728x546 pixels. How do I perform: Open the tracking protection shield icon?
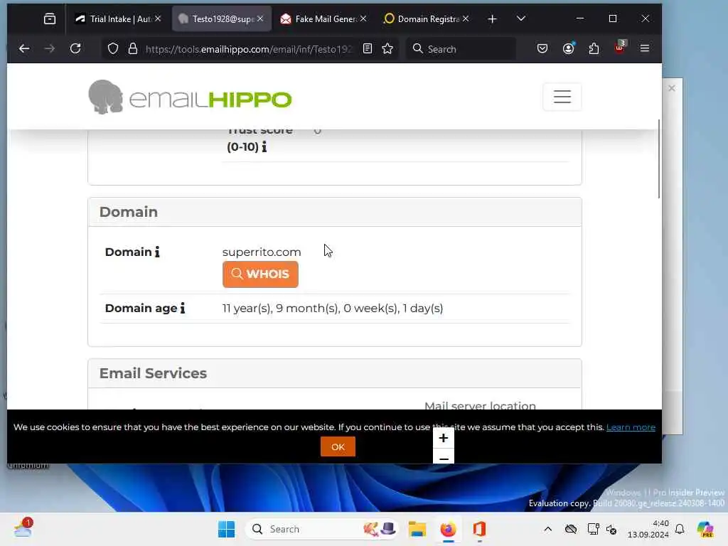tap(113, 49)
